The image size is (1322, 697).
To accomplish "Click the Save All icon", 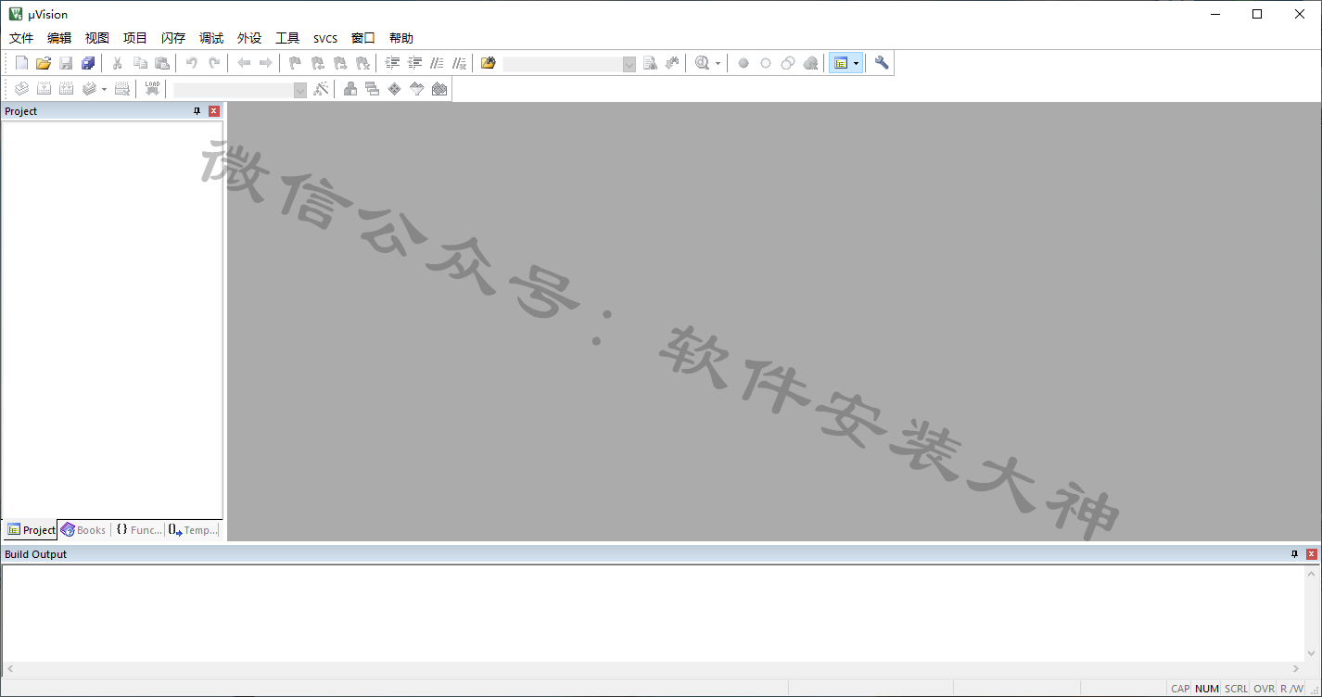I will pos(88,63).
